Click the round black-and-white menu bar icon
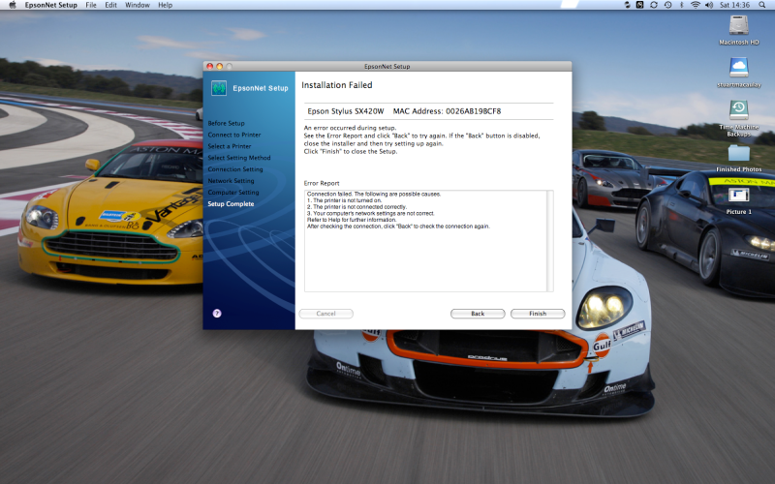Viewport: 775px width, 484px height. coord(627,5)
